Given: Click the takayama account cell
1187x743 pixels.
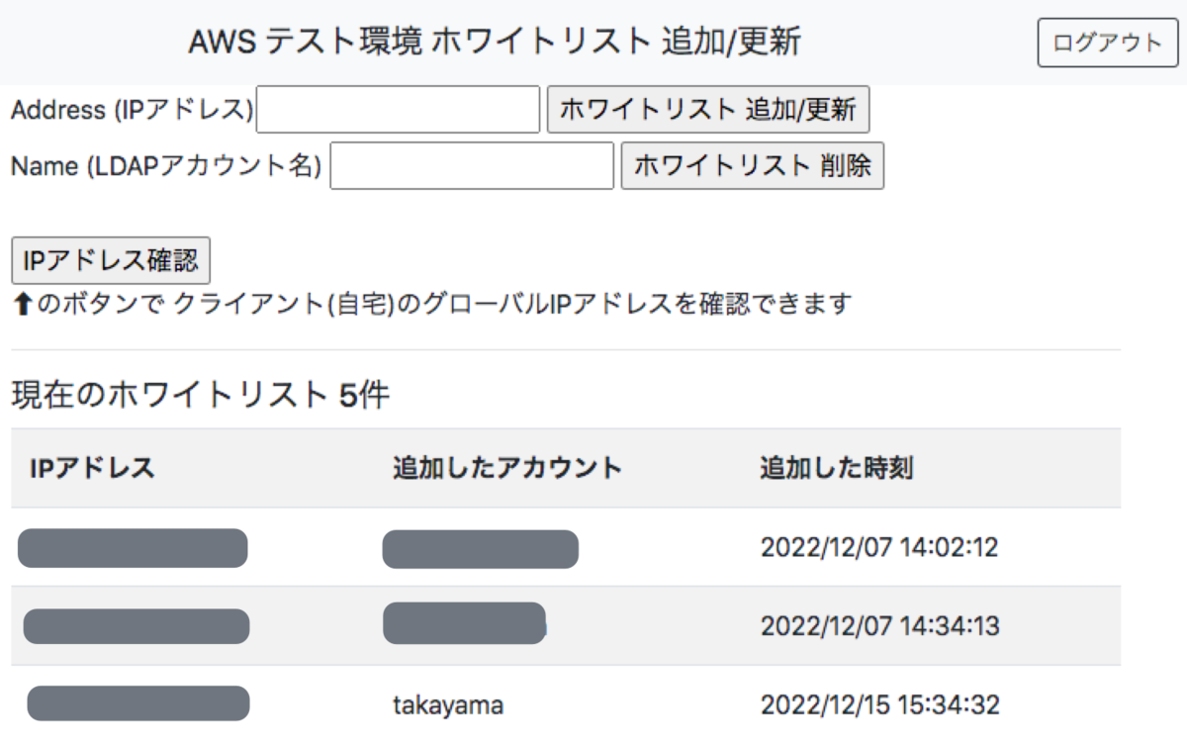Looking at the screenshot, I should point(448,704).
